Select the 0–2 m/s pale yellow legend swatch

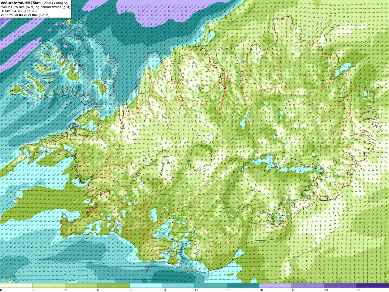point(16,286)
